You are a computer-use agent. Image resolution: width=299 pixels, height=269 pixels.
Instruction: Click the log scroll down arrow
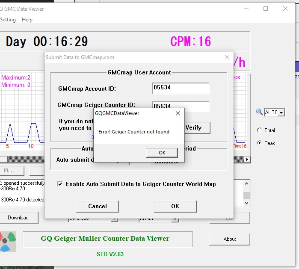coord(246,203)
